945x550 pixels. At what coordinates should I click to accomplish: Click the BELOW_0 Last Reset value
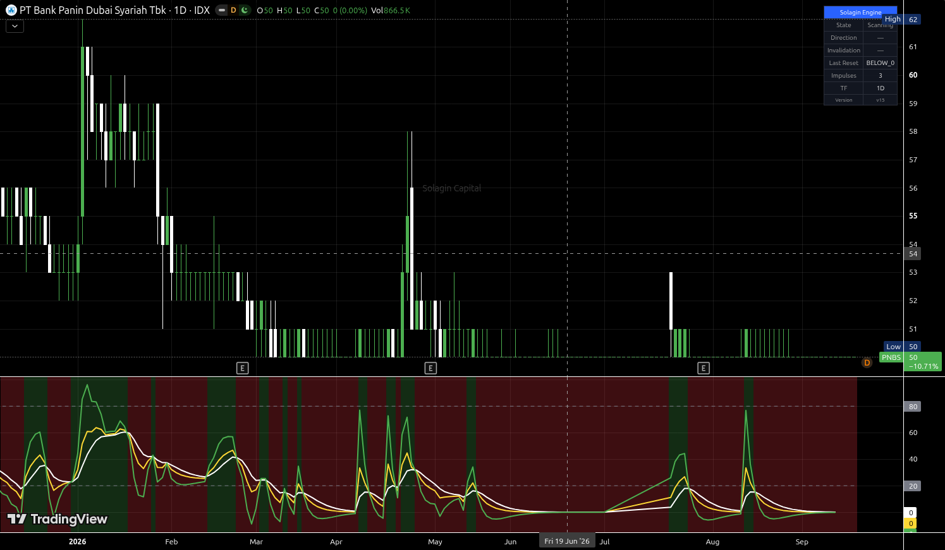click(880, 63)
